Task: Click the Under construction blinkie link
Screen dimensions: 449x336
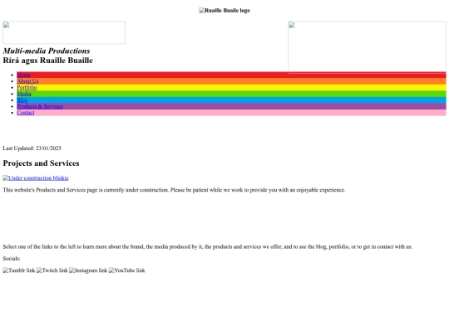Action: pos(36,178)
